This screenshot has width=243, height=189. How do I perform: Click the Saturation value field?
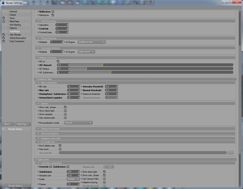click(61, 25)
